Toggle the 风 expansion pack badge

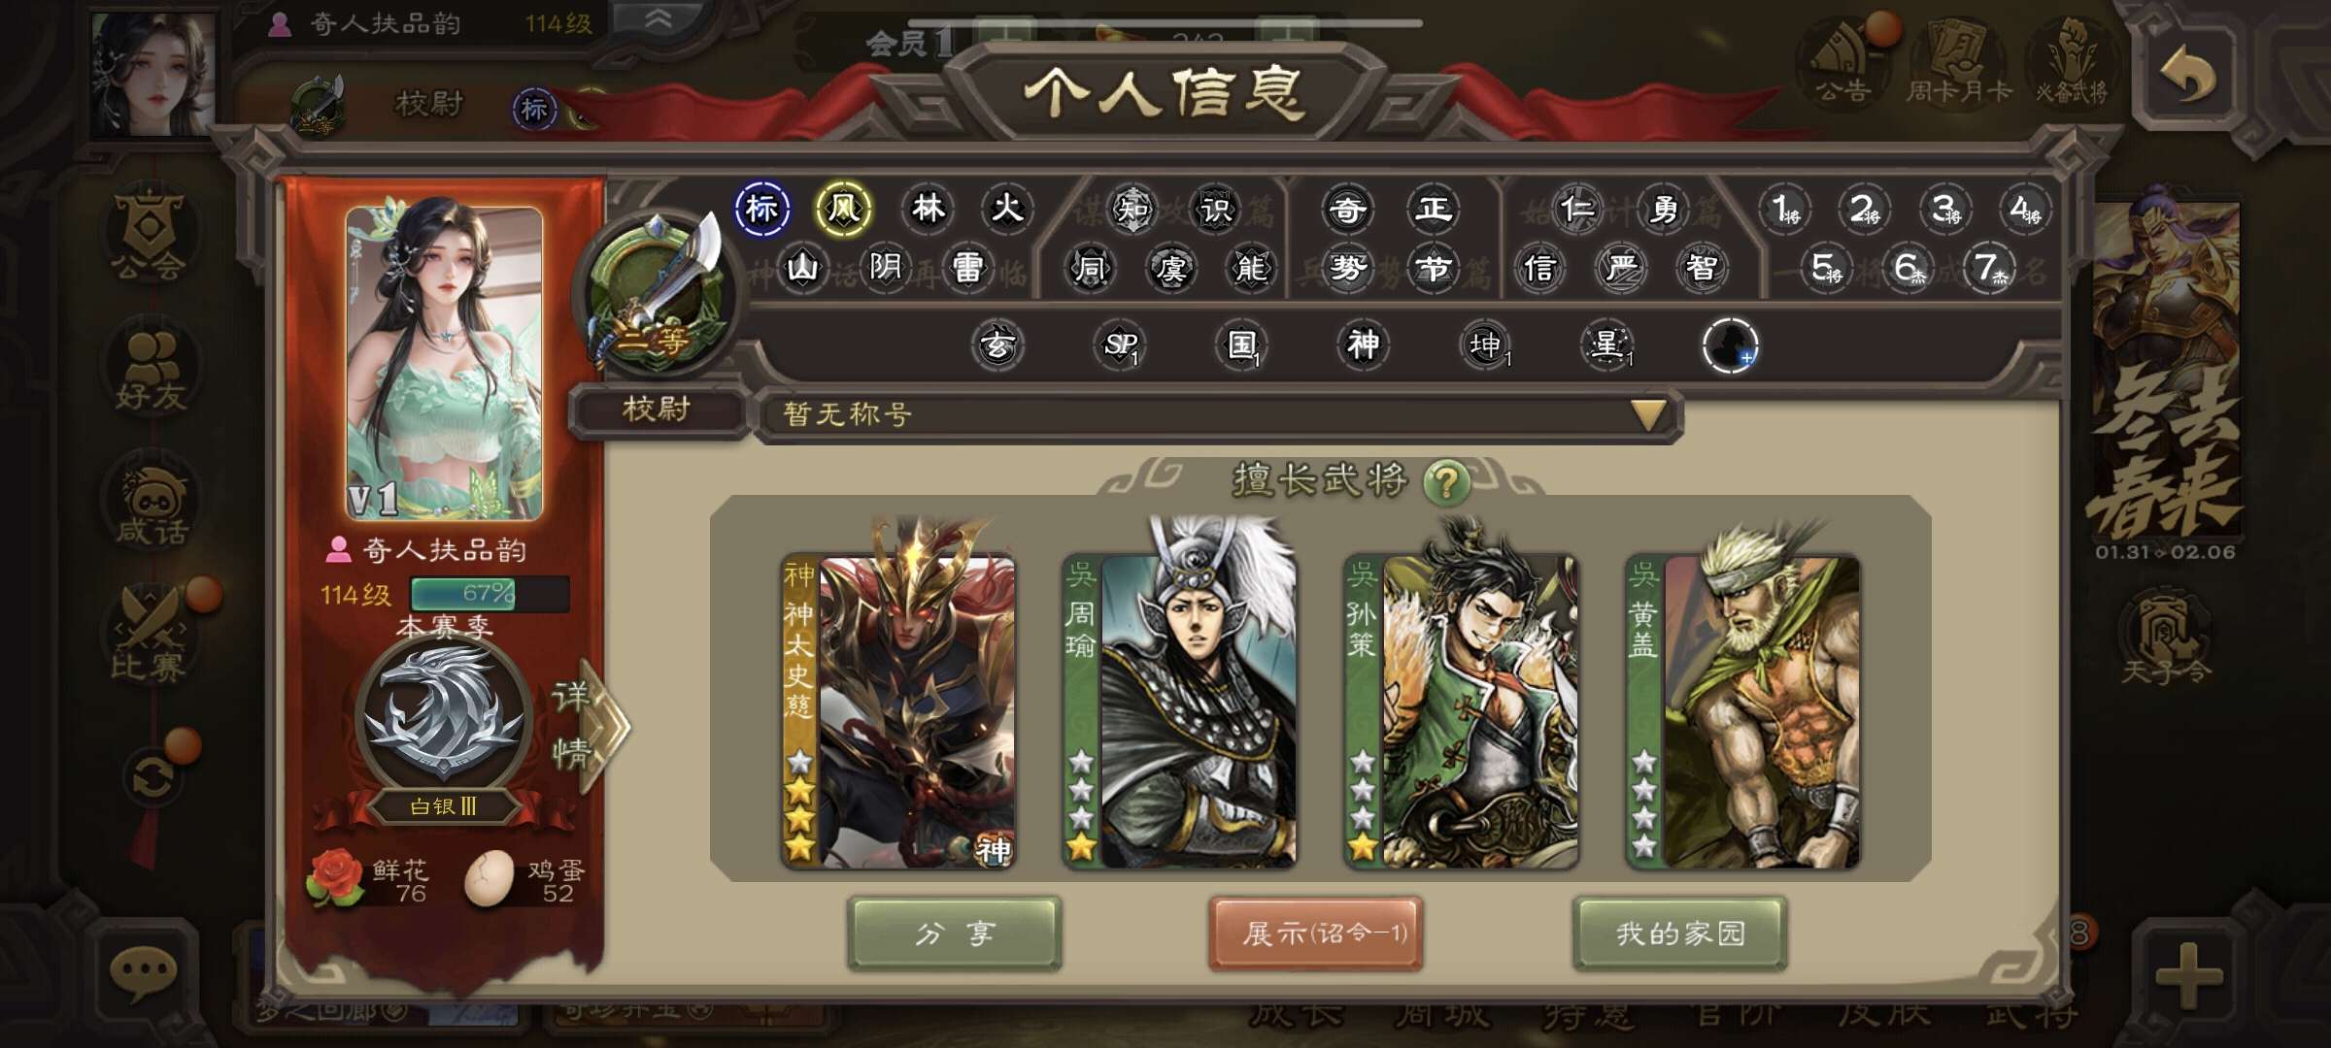(x=843, y=209)
